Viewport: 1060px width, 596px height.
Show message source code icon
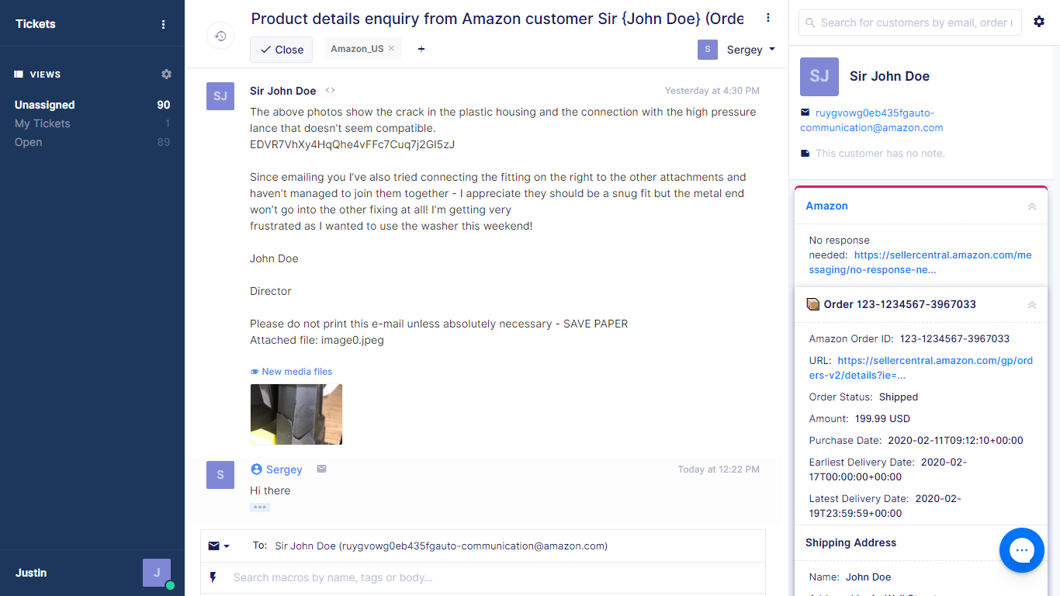[331, 91]
